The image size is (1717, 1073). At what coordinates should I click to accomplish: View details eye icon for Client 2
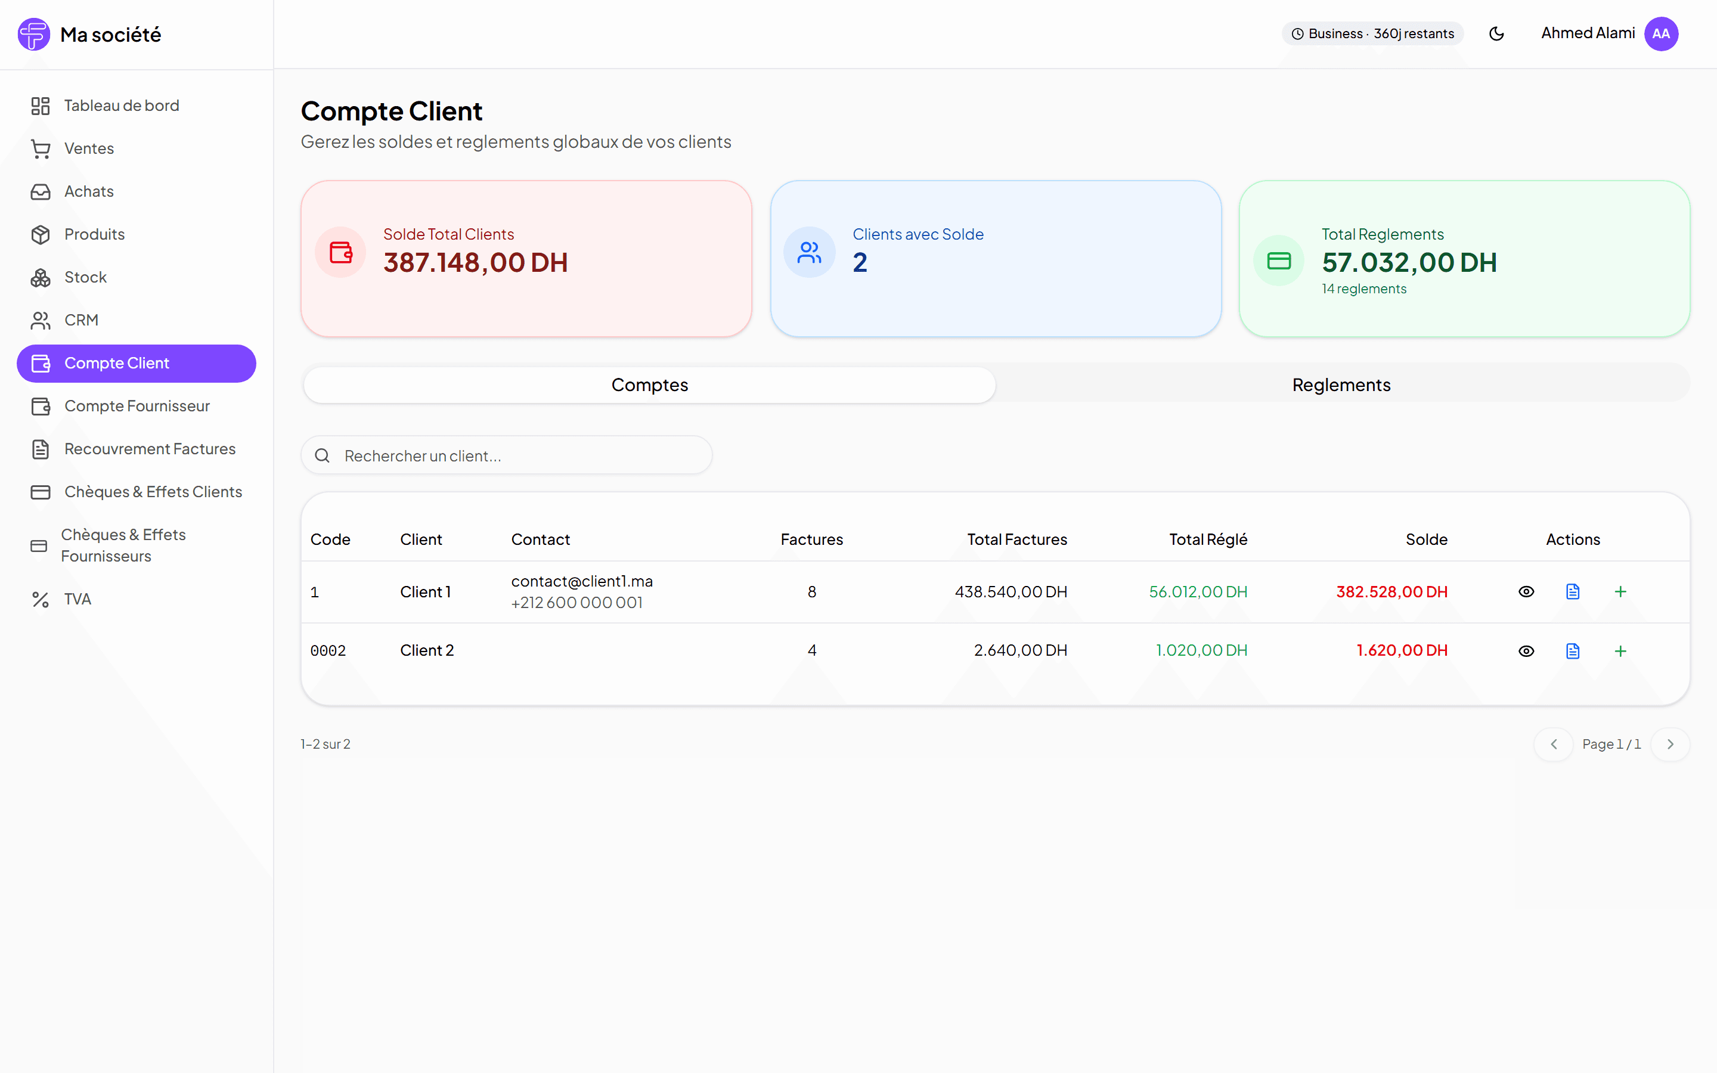[1526, 651]
